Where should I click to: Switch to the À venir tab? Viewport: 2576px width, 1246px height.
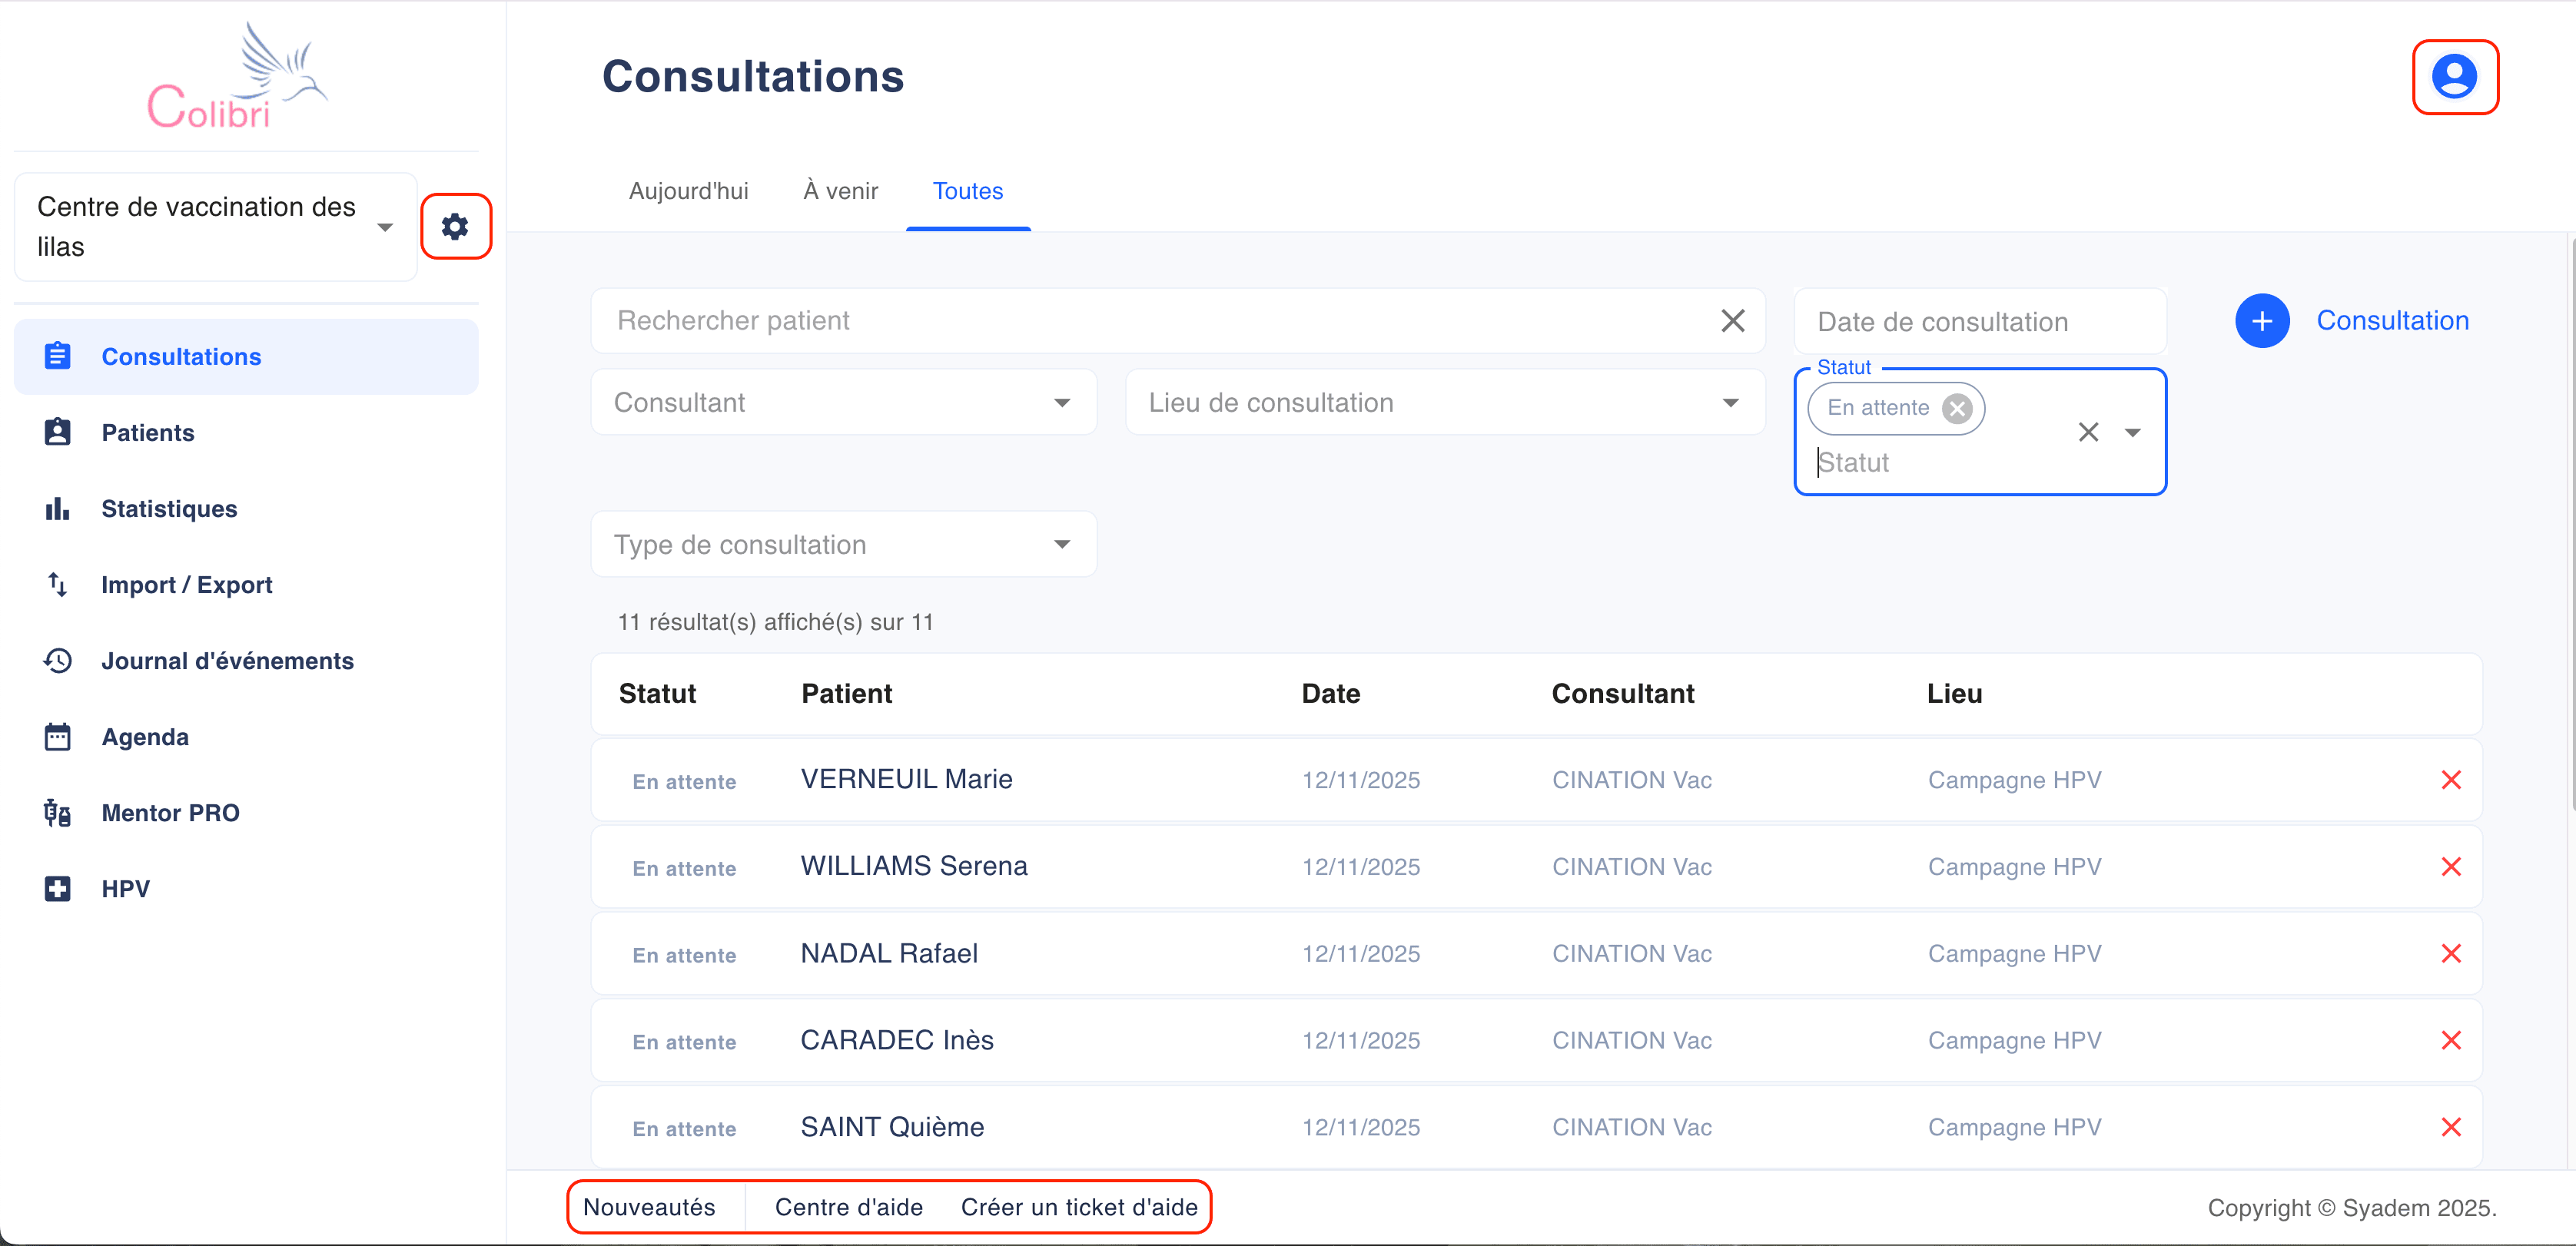click(841, 191)
